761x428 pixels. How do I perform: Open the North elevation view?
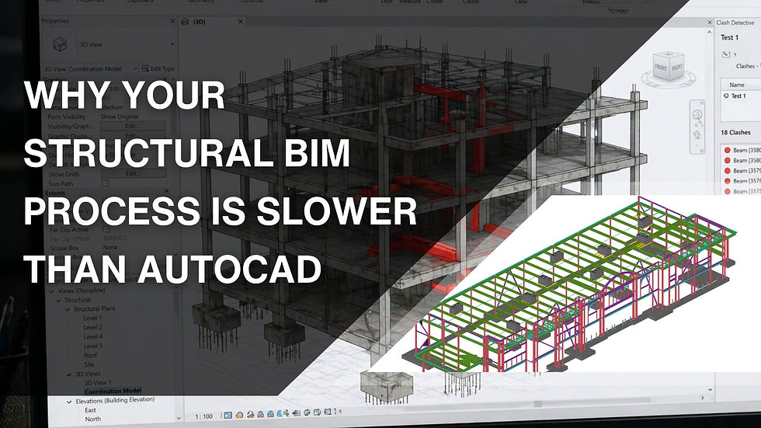[x=92, y=419]
